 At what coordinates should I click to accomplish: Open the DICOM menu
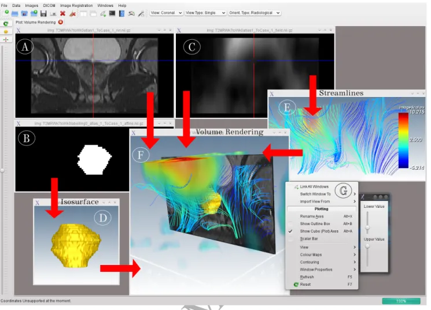pyautogui.click(x=49, y=6)
